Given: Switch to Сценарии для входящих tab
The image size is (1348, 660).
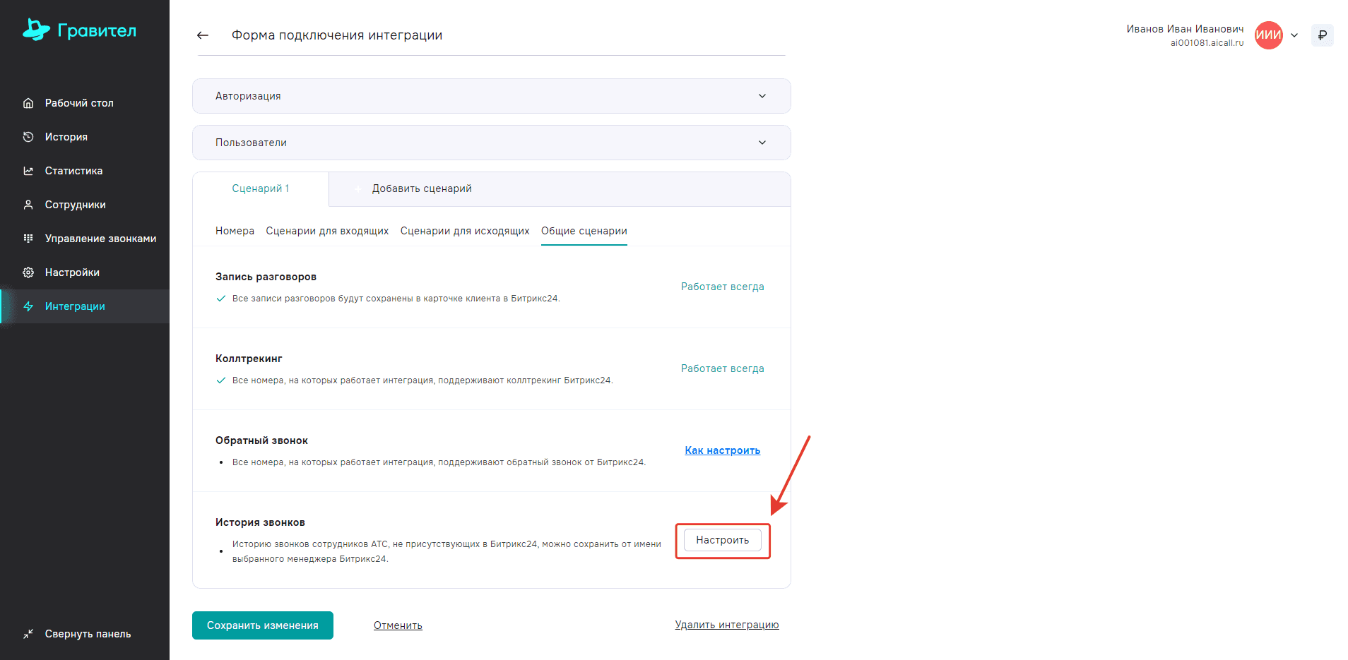Looking at the screenshot, I should [327, 231].
